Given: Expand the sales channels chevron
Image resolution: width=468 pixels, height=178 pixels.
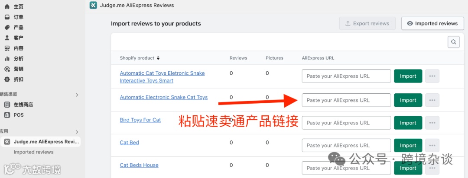Looking at the screenshot, I should (77, 95).
